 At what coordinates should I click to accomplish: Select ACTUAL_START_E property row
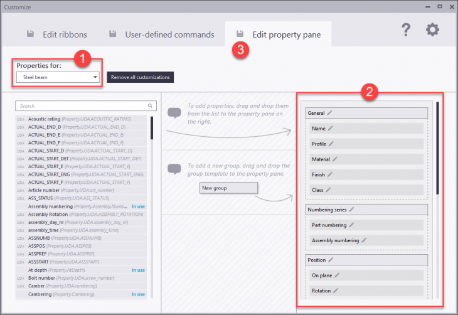[x=81, y=166]
